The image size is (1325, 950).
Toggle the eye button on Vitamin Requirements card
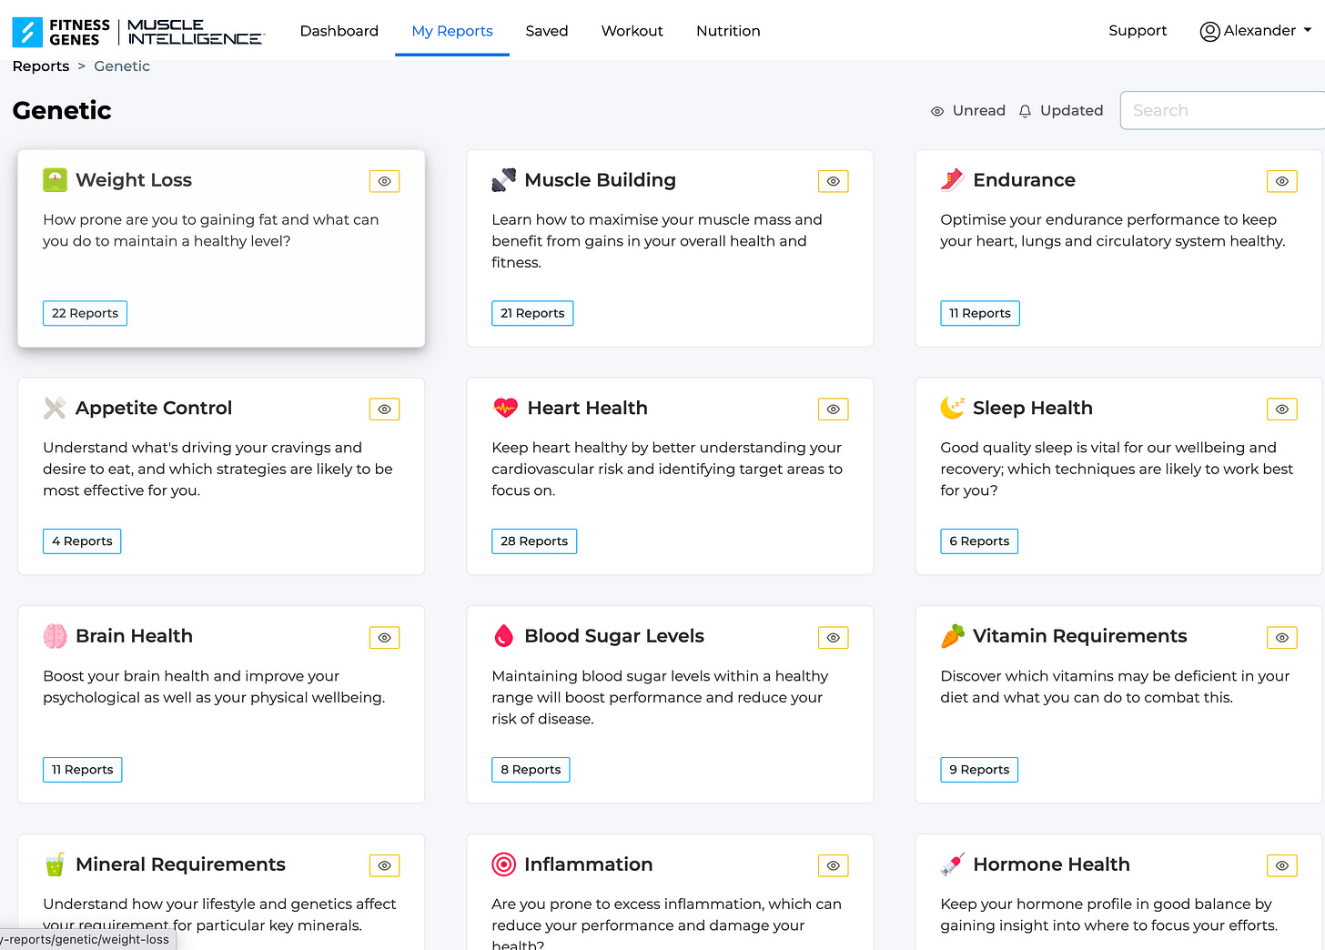[1281, 638]
